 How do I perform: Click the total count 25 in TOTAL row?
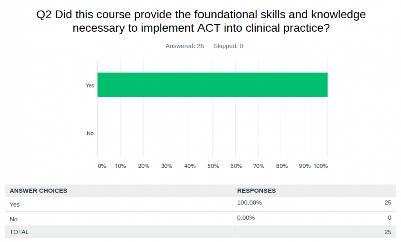388,232
